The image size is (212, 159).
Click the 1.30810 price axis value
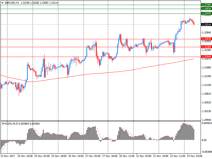point(206,94)
